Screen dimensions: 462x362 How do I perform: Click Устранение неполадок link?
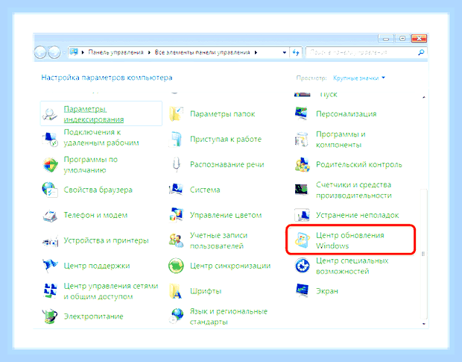(x=357, y=215)
